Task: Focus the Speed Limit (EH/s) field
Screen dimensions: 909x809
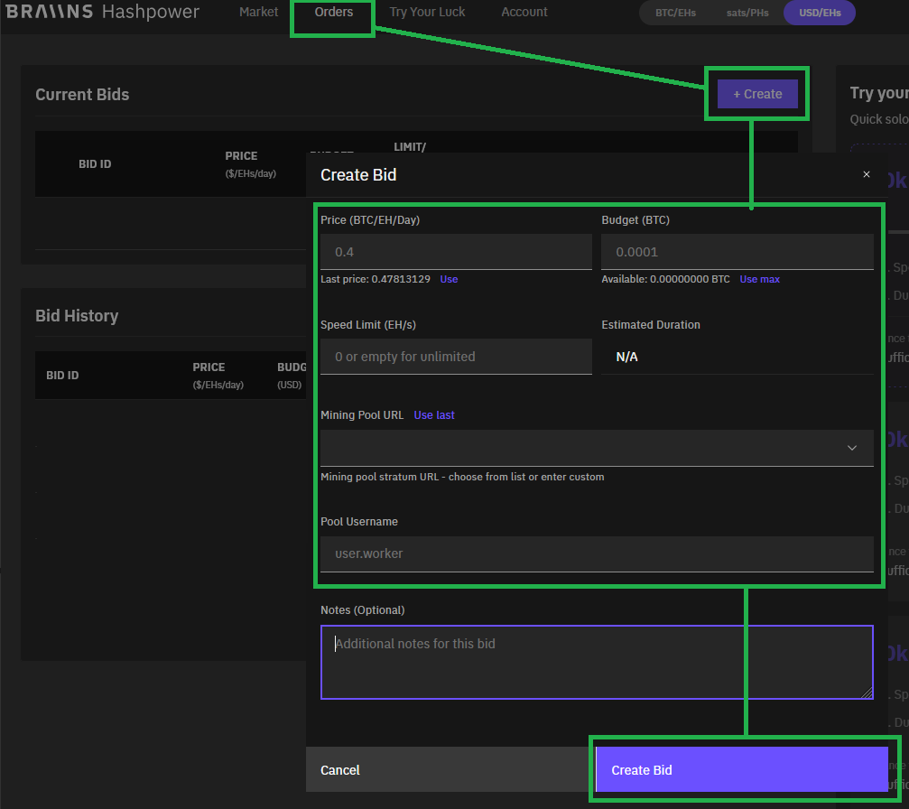Action: pos(456,357)
